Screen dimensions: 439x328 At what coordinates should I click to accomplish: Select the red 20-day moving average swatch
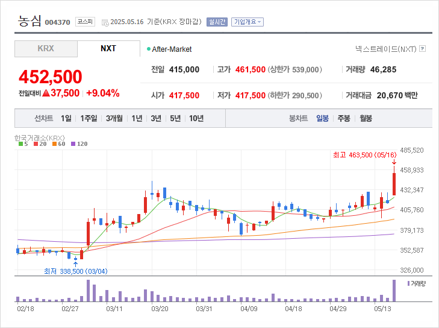tap(36, 144)
